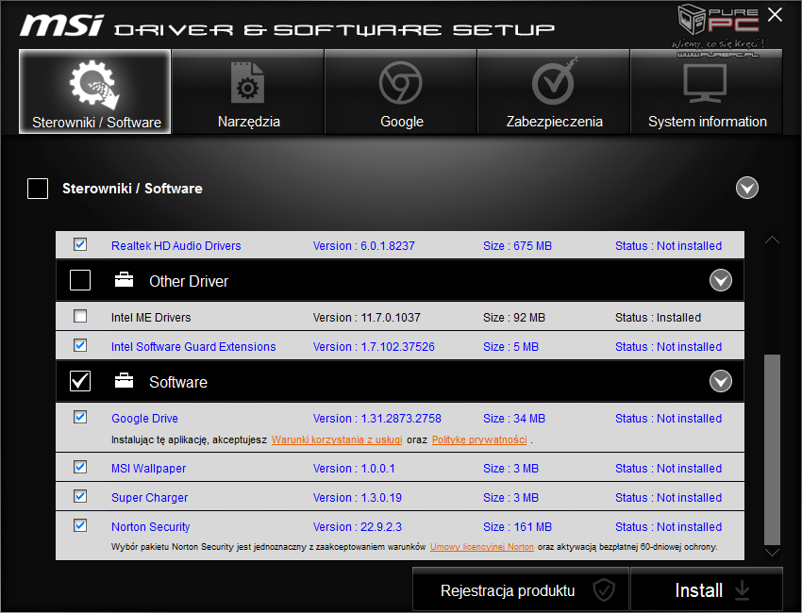Select Super Charger entry name
This screenshot has width=802, height=613.
pyautogui.click(x=149, y=497)
